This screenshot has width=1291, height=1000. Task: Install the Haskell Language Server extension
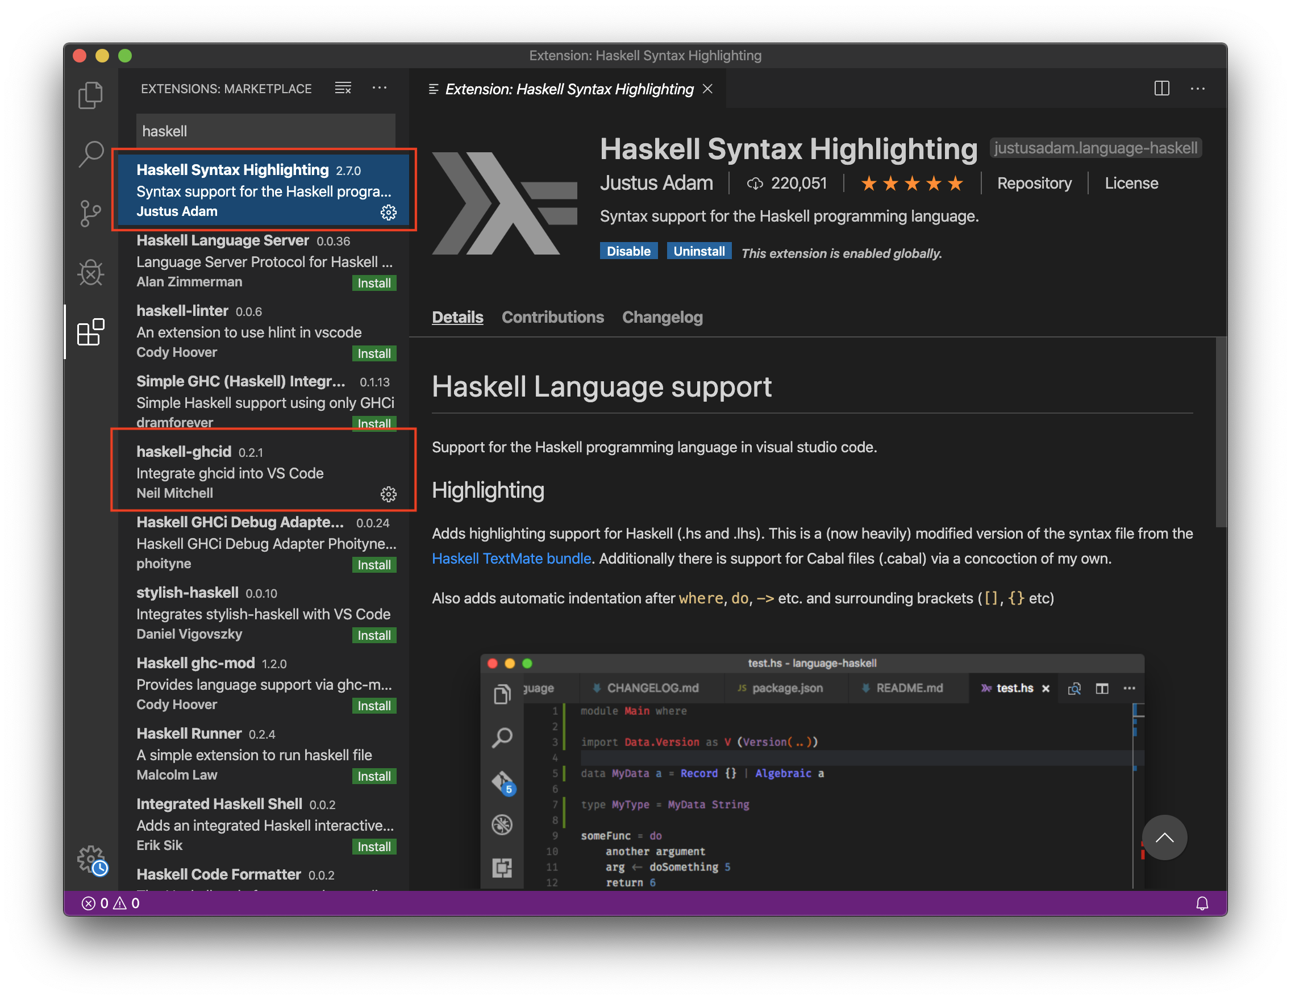(x=373, y=283)
